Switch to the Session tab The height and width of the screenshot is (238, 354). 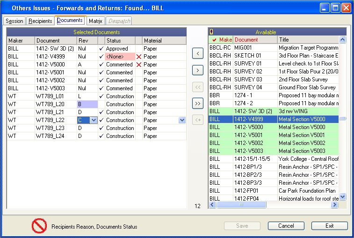pos(14,21)
